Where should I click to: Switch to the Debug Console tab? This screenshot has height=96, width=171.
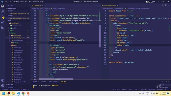pyautogui.click(x=53, y=82)
